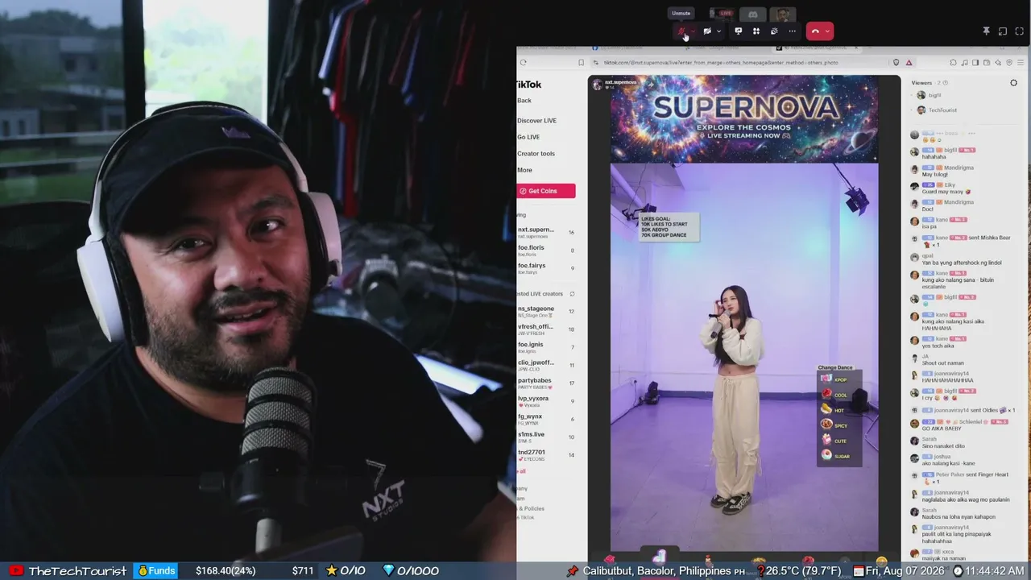Toggle the browser sidebar panel icon
Image resolution: width=1031 pixels, height=580 pixels.
(x=975, y=62)
